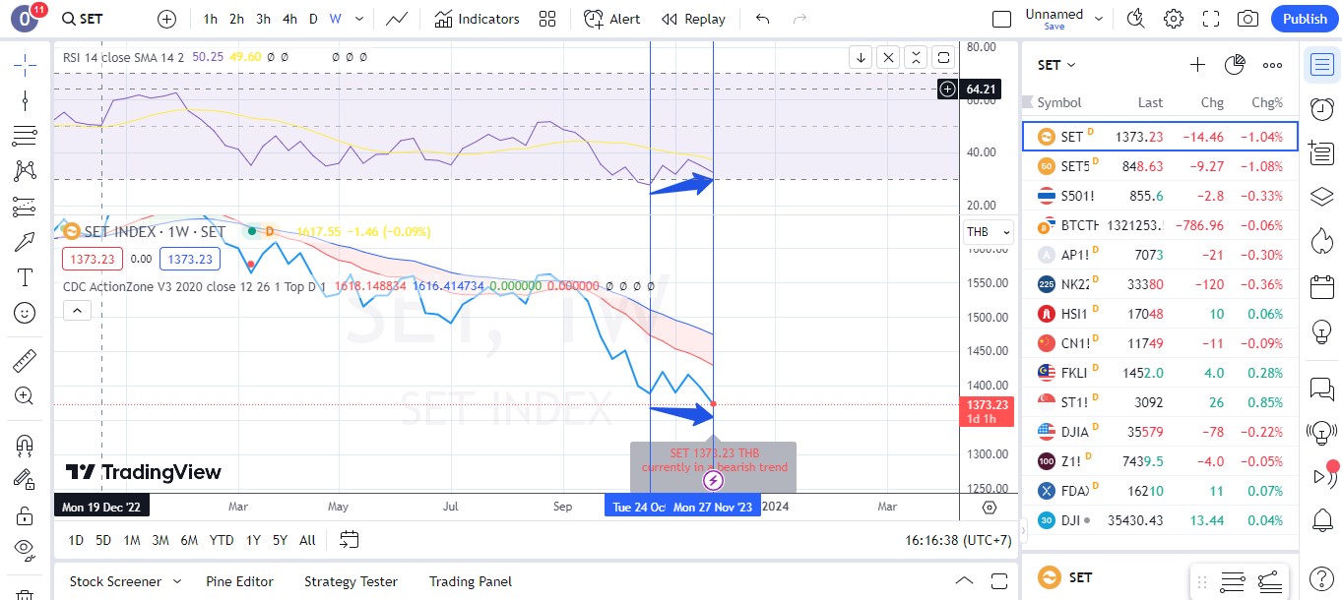This screenshot has width=1342, height=600.
Task: Open the Indicators dialog
Action: pos(477,19)
